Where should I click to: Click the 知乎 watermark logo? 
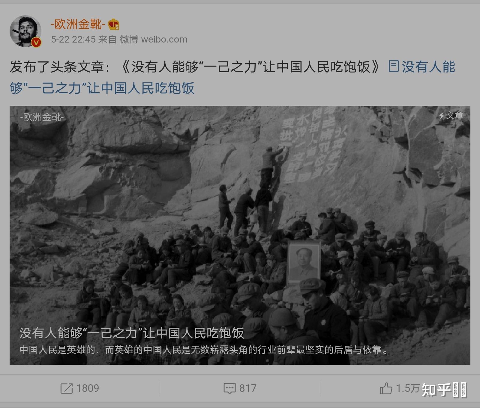pos(444,390)
